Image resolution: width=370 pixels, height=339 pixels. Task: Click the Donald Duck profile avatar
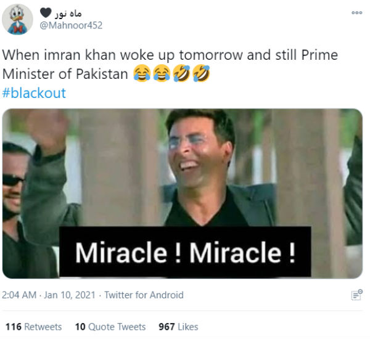[17, 18]
